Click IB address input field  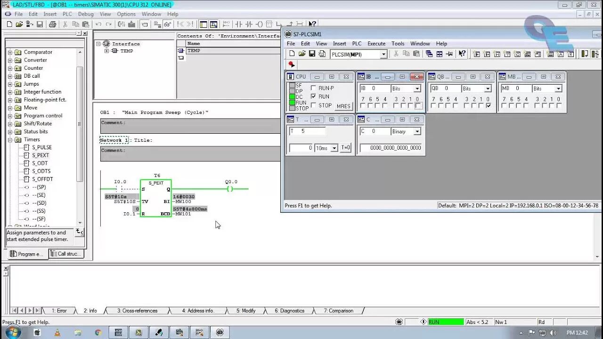pyautogui.click(x=375, y=89)
